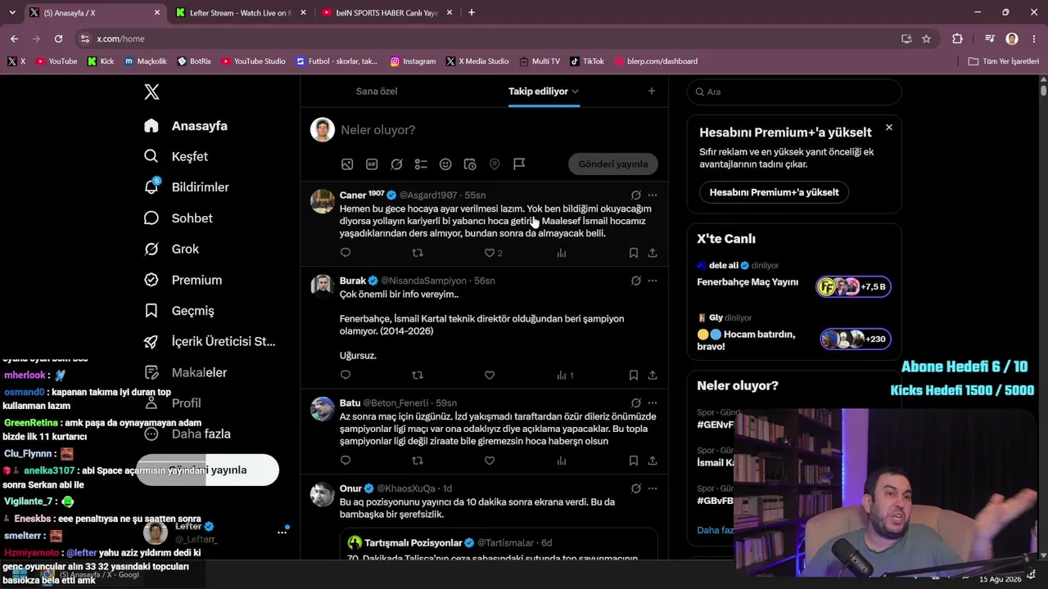Open Fenerbahçe Maç Yayını live space
Screen dimensions: 1048x589
point(793,282)
